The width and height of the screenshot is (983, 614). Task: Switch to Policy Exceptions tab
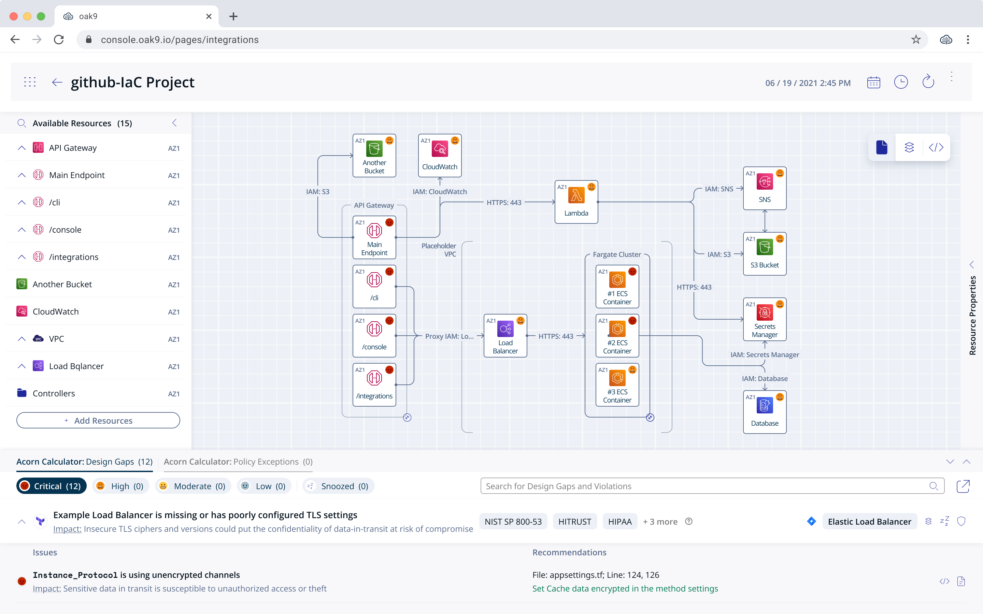point(238,462)
